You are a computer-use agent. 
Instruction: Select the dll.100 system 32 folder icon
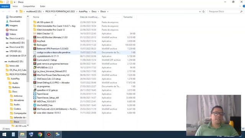point(35,22)
